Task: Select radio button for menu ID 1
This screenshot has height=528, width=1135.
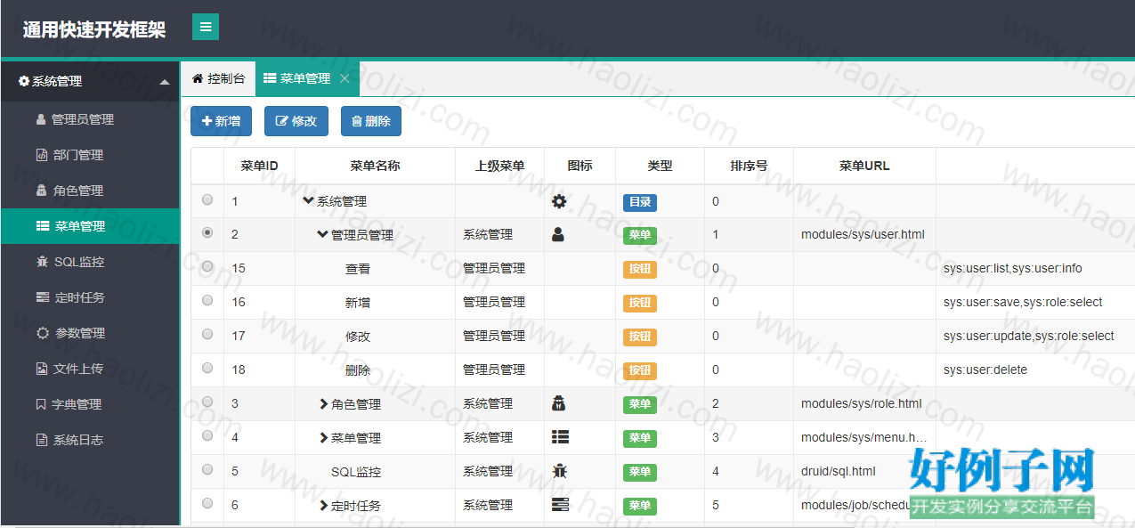Action: 207,199
